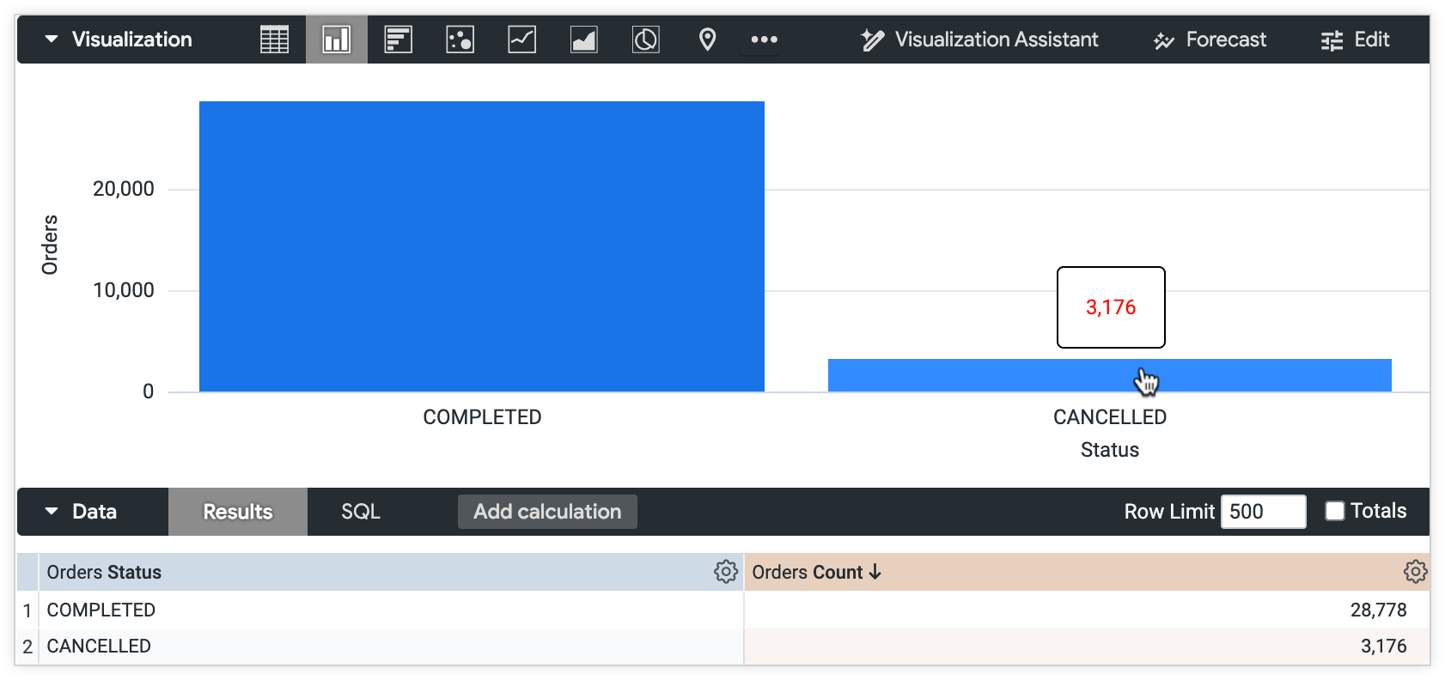Click the Add calculation button
The image size is (1445, 680).
pyautogui.click(x=546, y=511)
